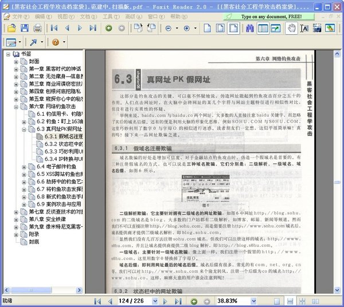This screenshot has width=344, height=307.
Task: Open the 文档(D) menu
Action: coord(88,17)
